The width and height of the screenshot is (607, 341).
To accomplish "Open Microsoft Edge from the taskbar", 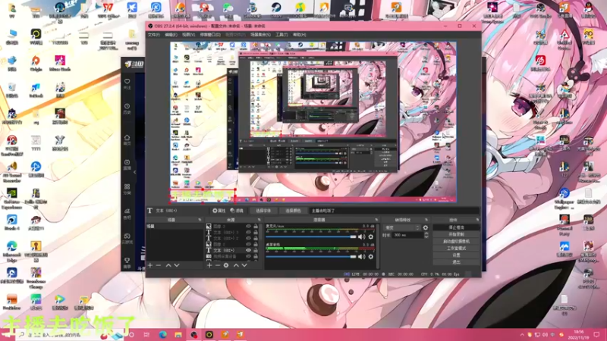I will click(162, 335).
